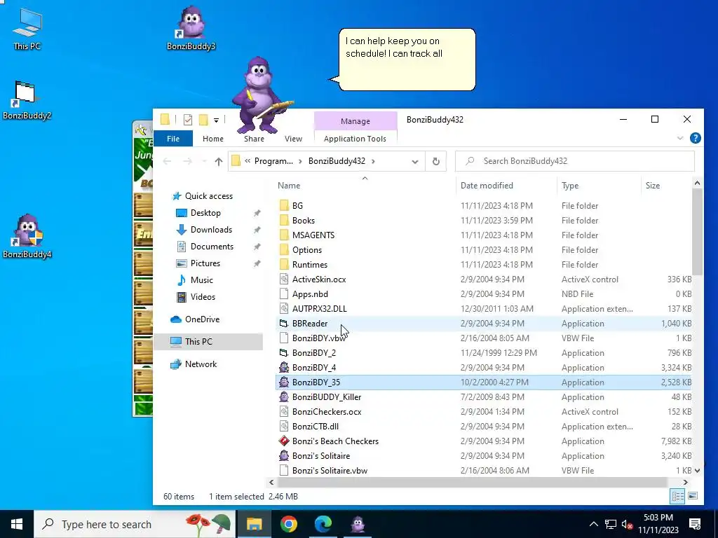Viewport: 718px width, 538px height.
Task: Open Videos in navigation pane
Action: pyautogui.click(x=203, y=297)
